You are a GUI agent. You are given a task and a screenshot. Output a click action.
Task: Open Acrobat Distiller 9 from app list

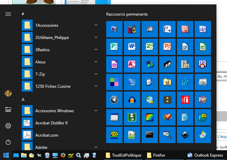51,123
